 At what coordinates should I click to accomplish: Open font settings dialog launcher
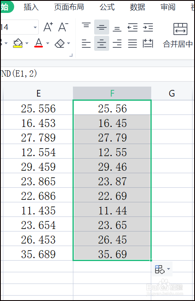(71, 55)
